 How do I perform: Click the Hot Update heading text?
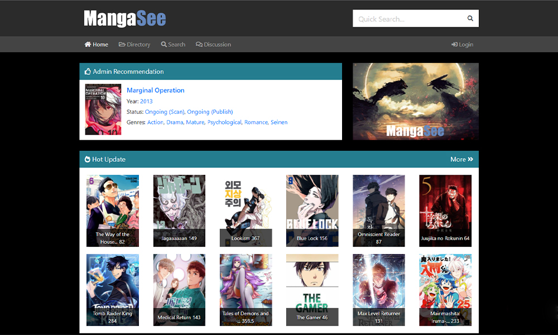[x=109, y=160]
